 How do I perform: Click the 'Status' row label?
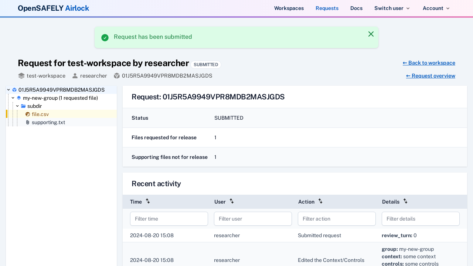click(x=140, y=118)
